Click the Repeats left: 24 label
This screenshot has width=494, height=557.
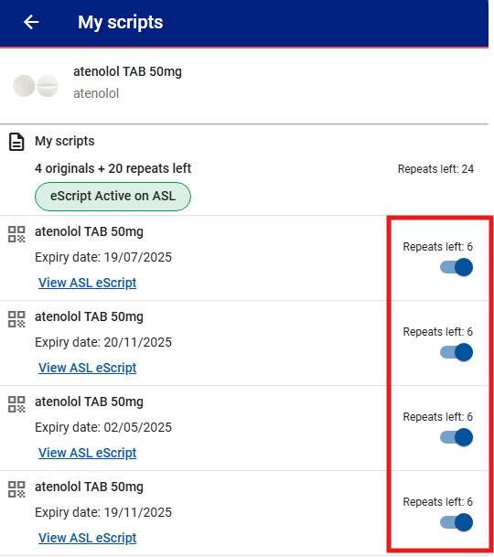click(435, 169)
